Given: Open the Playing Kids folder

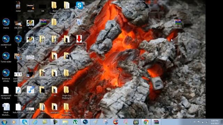Looking at the screenshot, I should pos(67,74).
